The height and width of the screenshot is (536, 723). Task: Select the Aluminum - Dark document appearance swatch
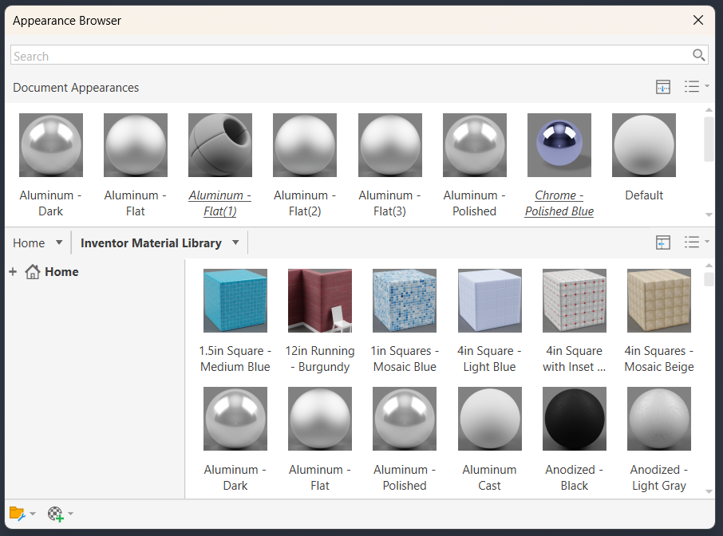click(x=51, y=145)
